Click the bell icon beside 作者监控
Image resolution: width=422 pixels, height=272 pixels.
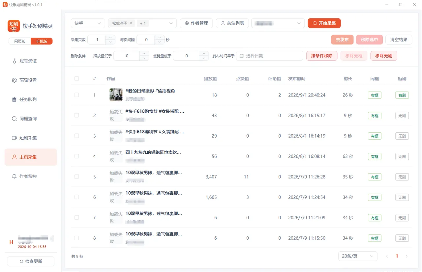[14, 176]
